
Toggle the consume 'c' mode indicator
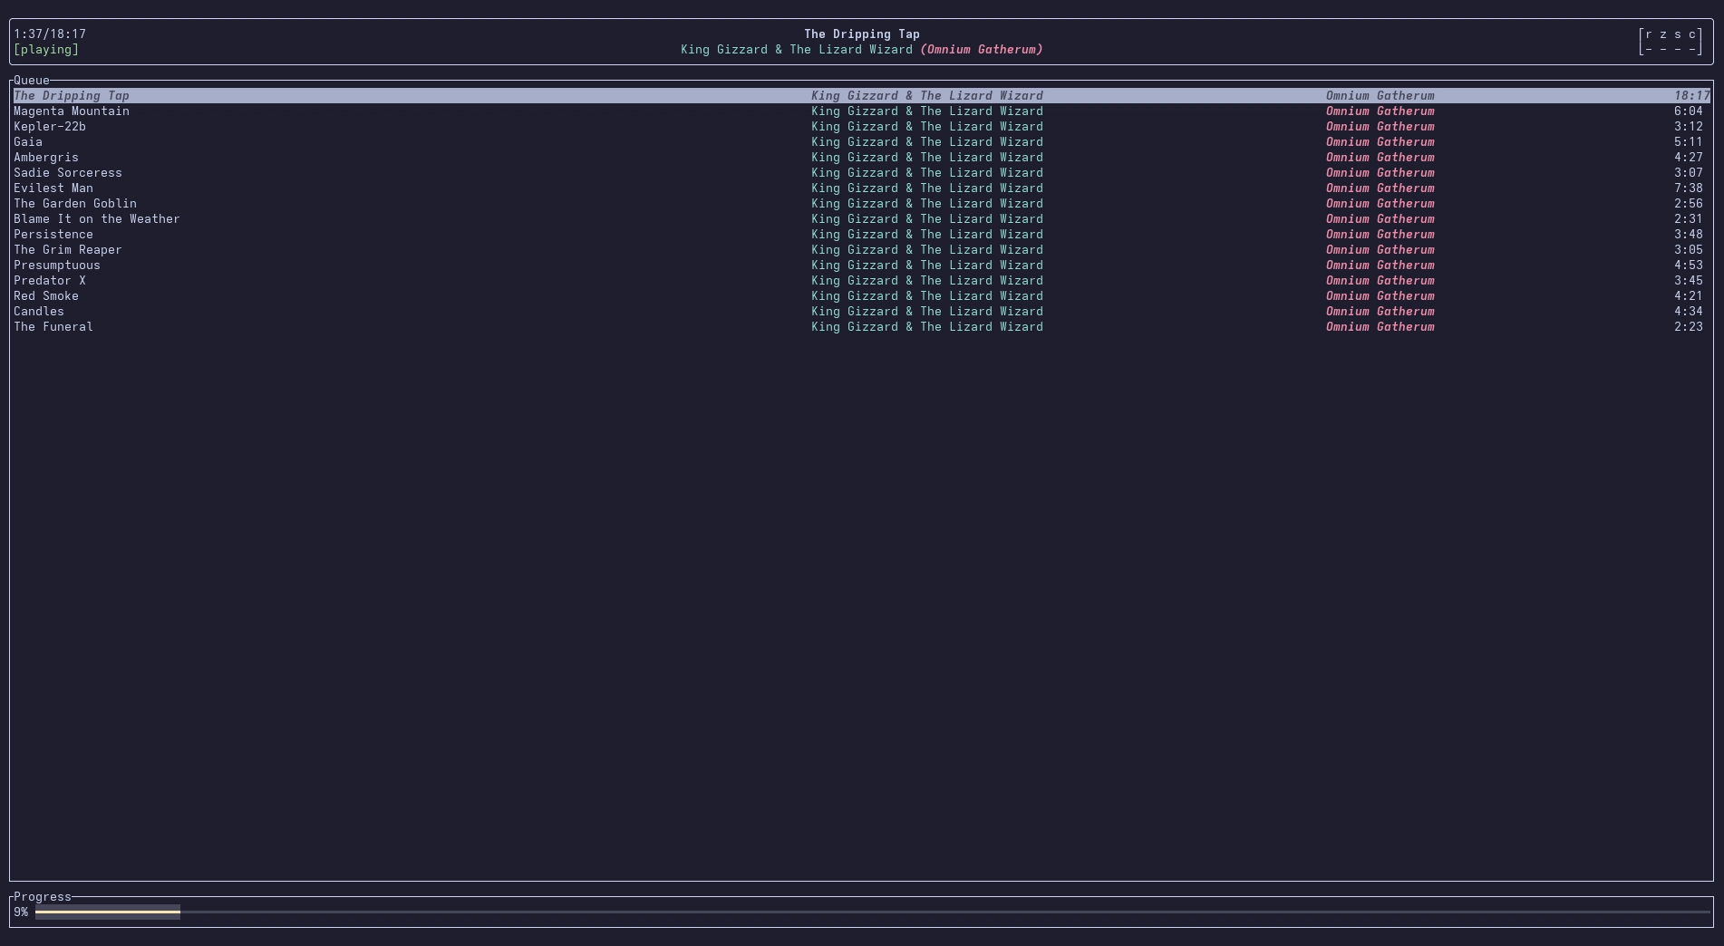[x=1691, y=34]
